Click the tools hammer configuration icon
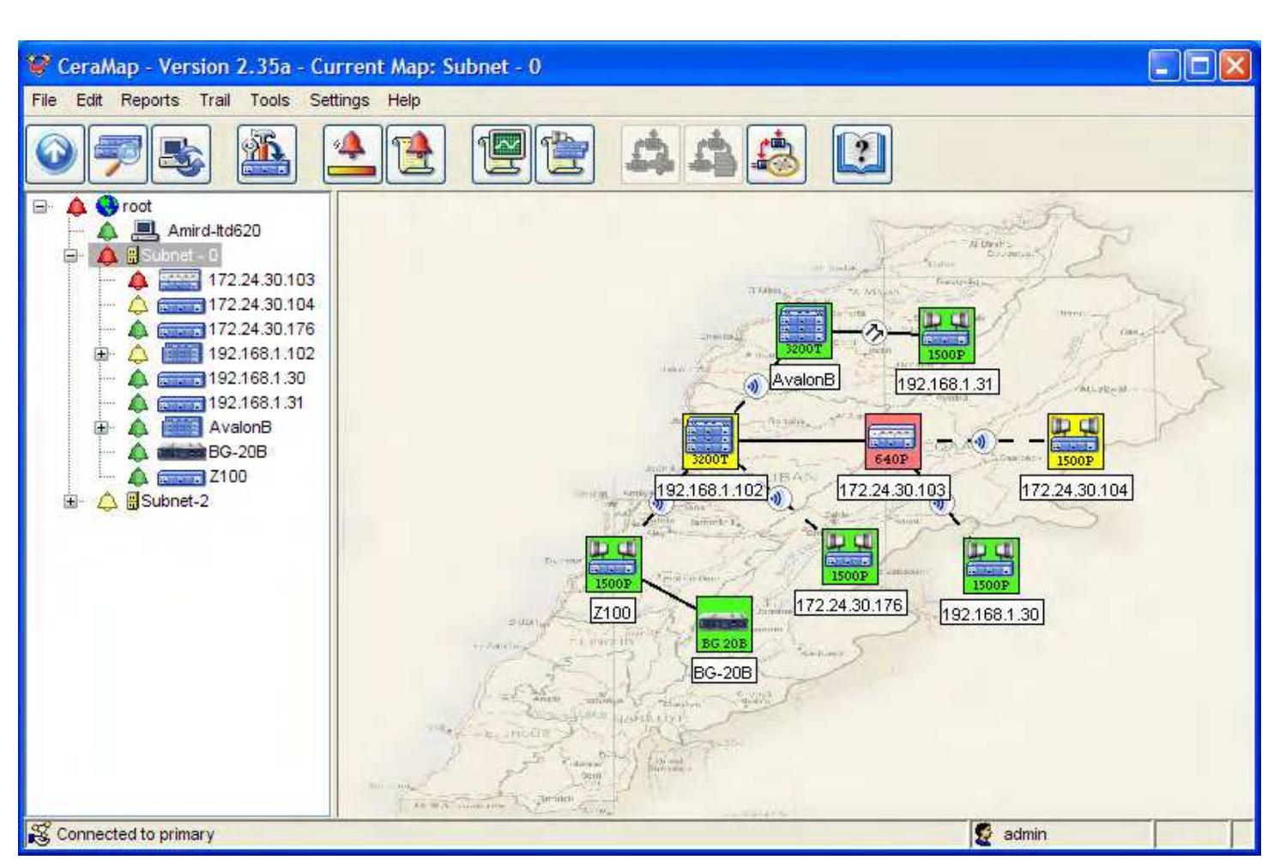The height and width of the screenshot is (860, 1280). (x=267, y=154)
